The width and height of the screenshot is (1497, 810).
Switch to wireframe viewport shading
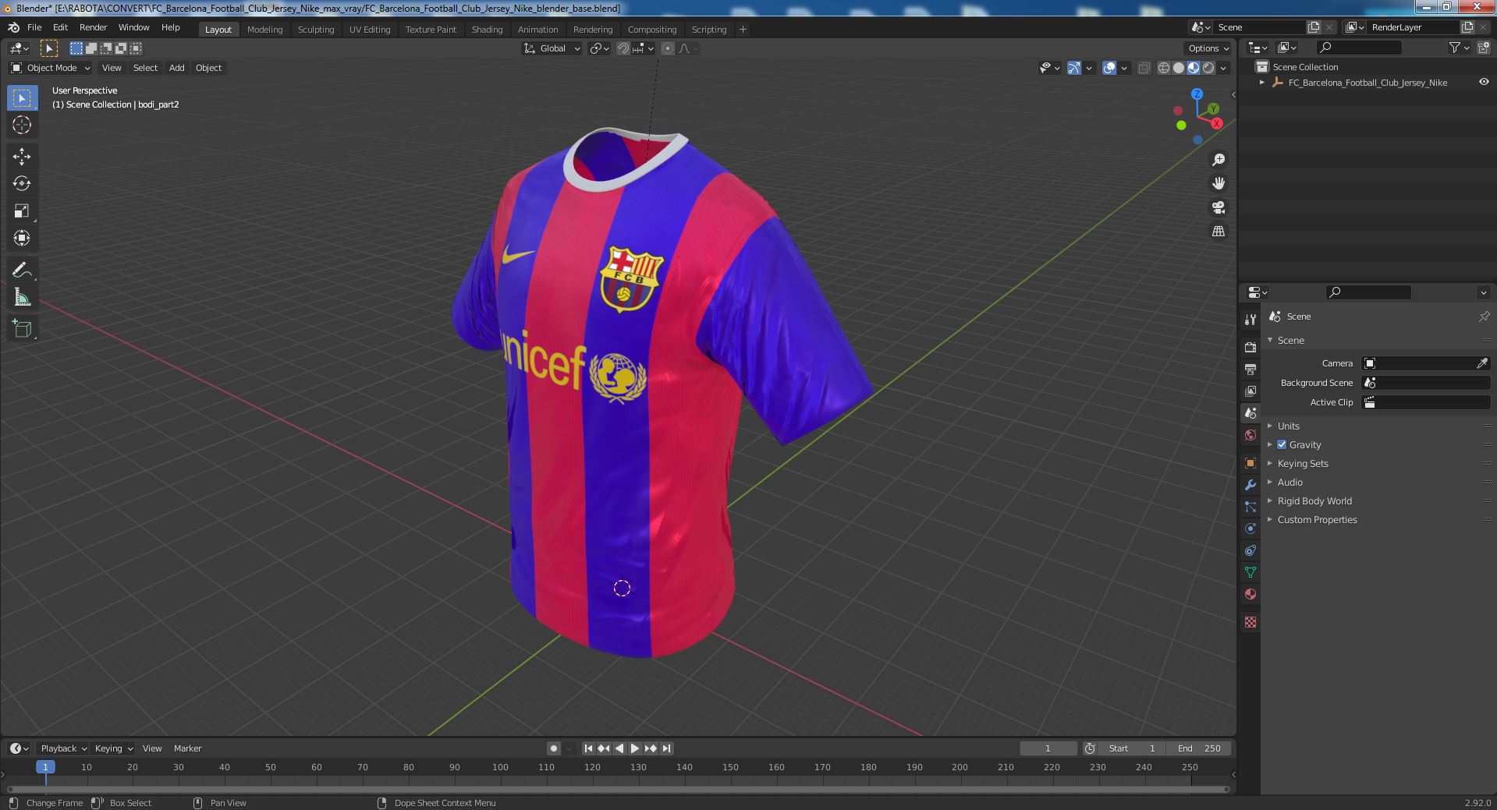click(x=1164, y=68)
